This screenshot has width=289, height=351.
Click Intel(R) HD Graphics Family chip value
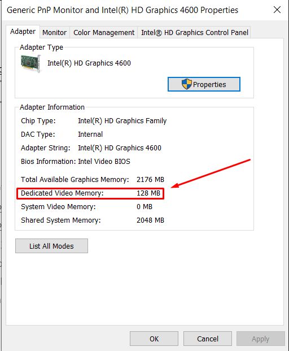[x=122, y=121]
